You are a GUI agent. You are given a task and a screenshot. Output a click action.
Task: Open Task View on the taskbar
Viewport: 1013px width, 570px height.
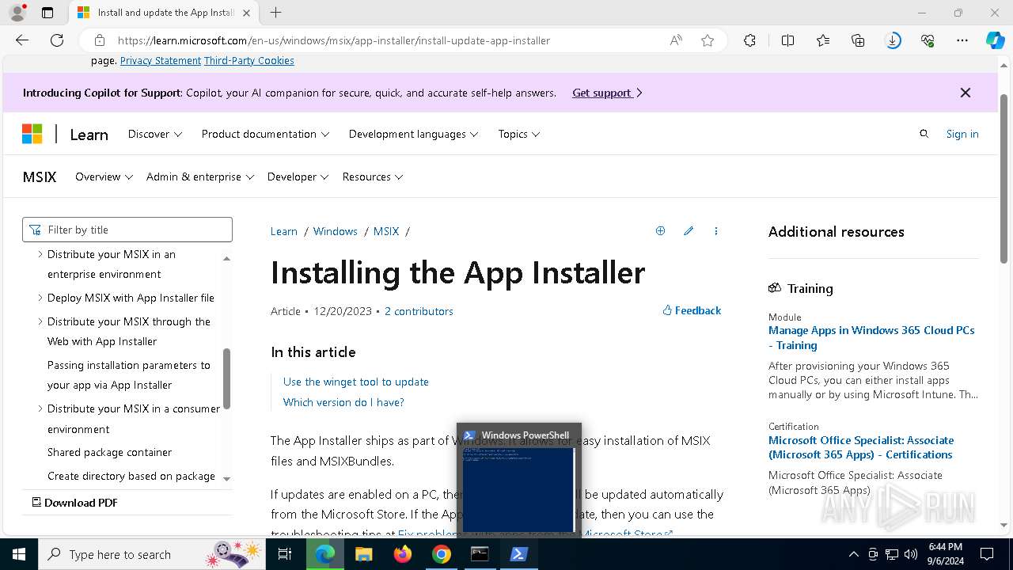pyautogui.click(x=285, y=554)
